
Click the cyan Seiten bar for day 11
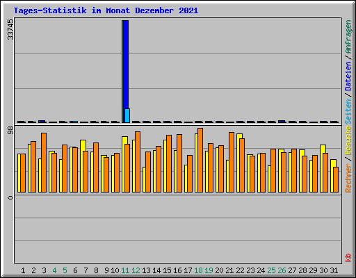[x=127, y=115]
